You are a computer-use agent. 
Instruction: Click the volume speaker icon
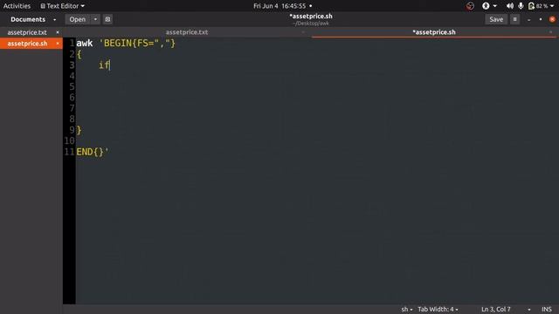(510, 6)
